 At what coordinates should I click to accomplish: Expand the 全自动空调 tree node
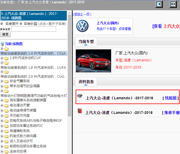tap(2, 151)
